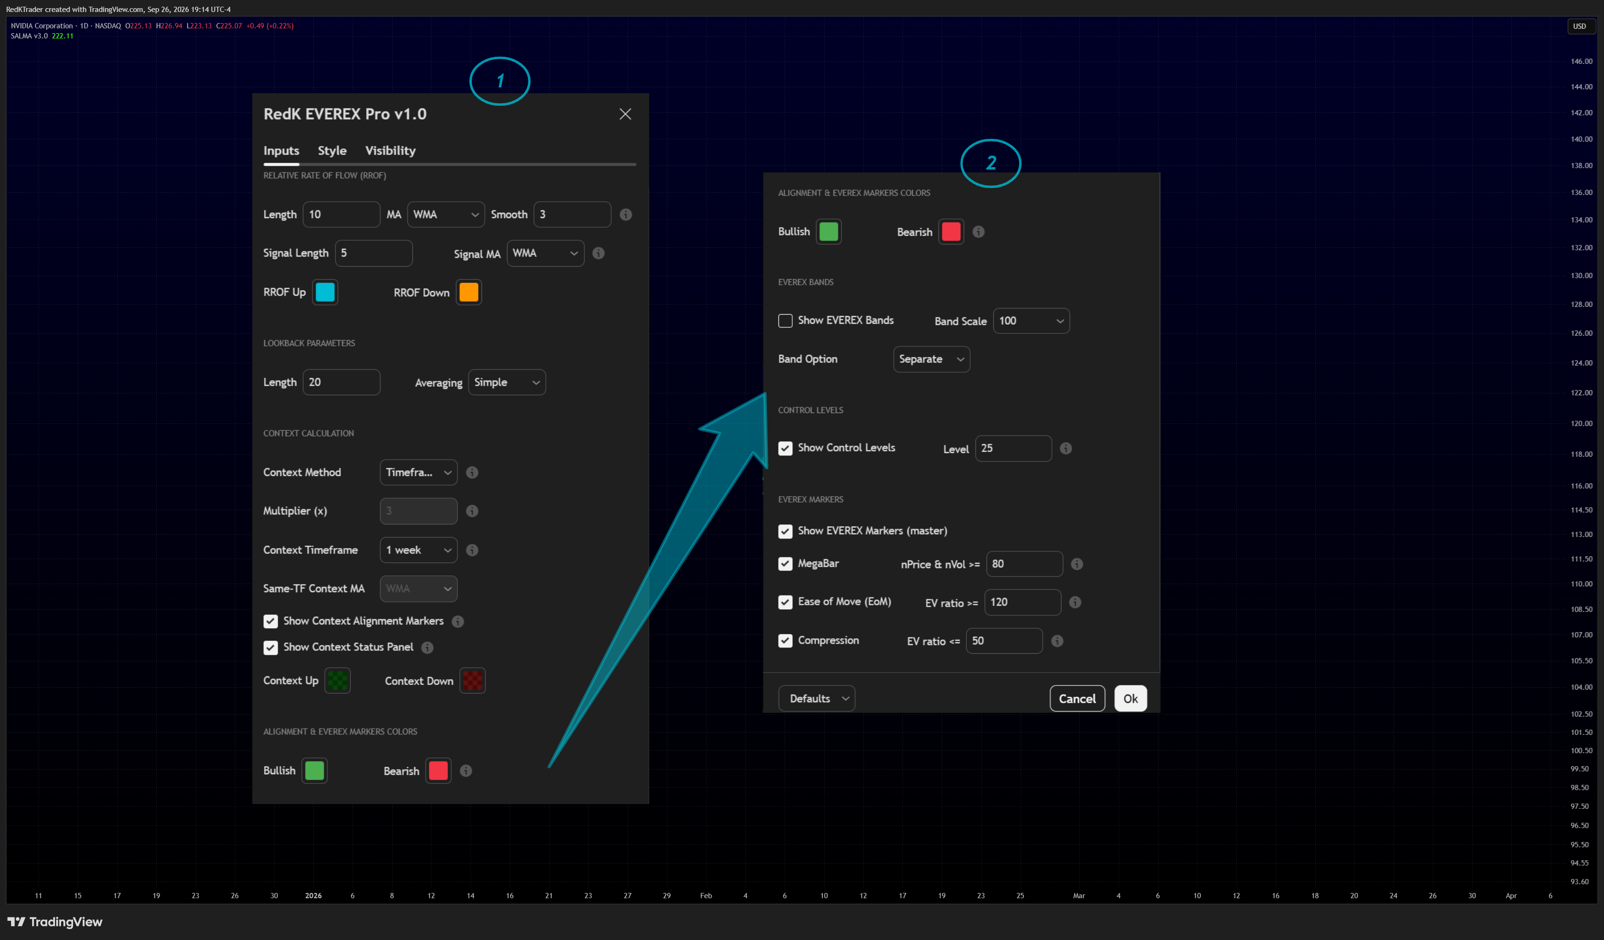Toggle Show Context Status Panel checkbox
1604x940 pixels.
click(271, 647)
